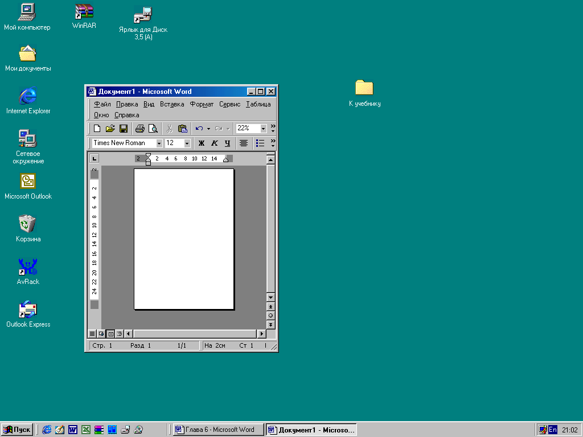Open the Вставка menu
The image size is (583, 437).
(172, 104)
